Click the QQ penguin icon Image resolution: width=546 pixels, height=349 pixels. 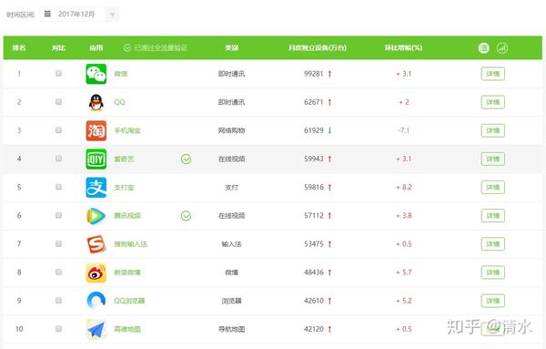[x=96, y=102]
